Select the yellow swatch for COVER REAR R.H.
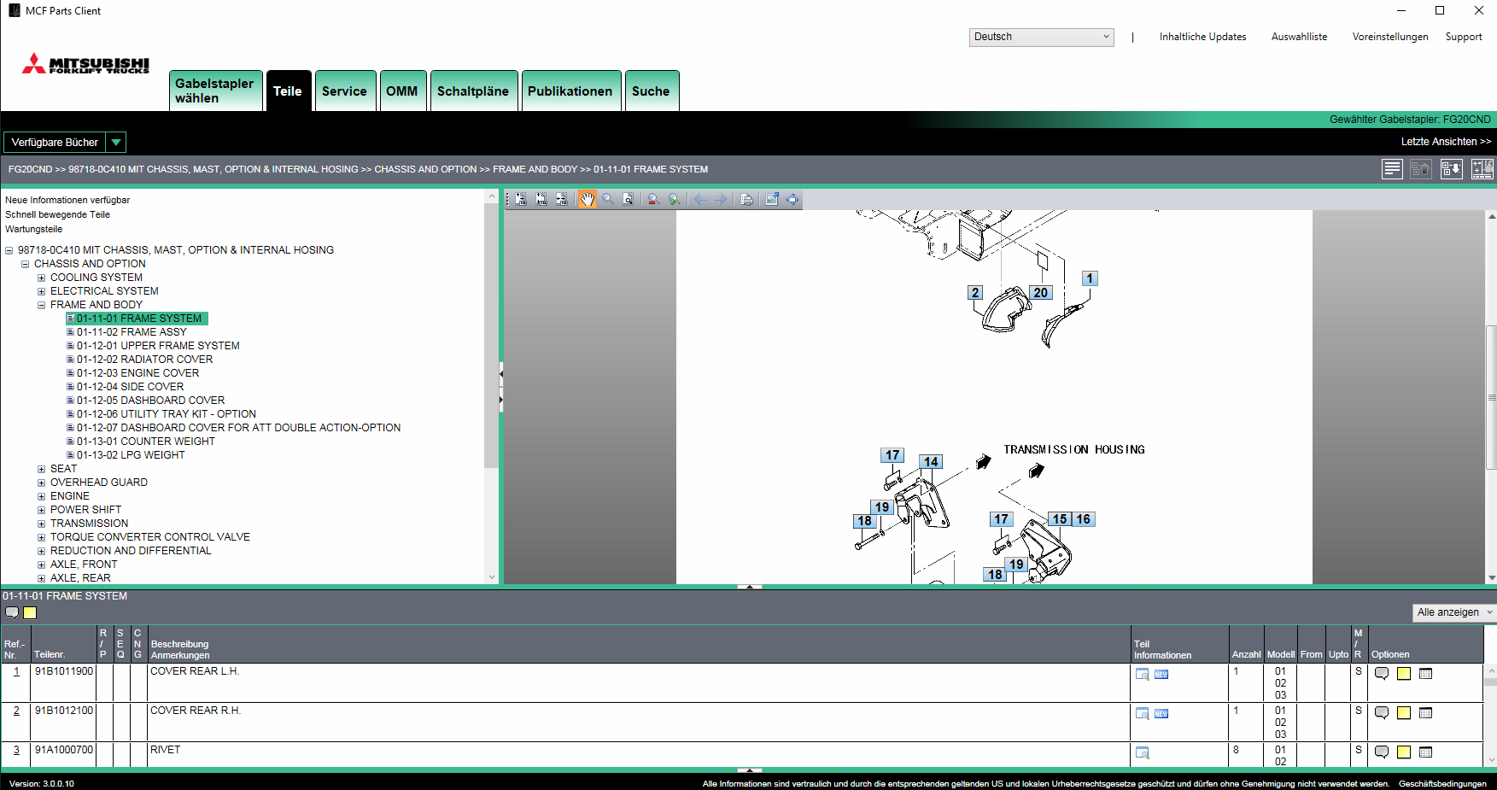Viewport: 1497px width, 790px height. click(x=1404, y=713)
